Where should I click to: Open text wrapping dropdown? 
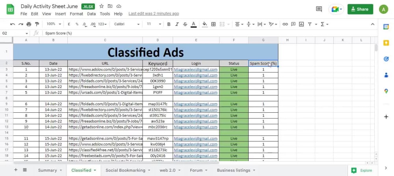(262, 24)
